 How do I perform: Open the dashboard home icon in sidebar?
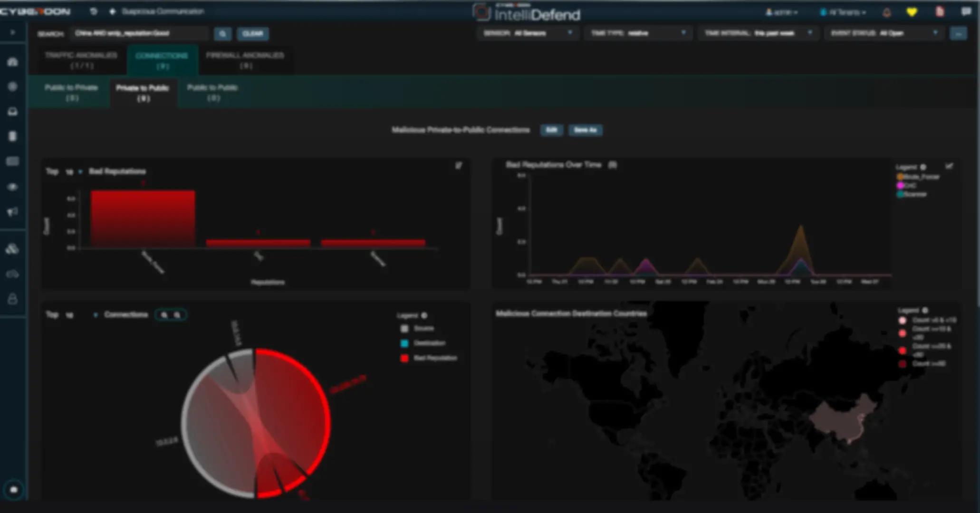click(13, 62)
